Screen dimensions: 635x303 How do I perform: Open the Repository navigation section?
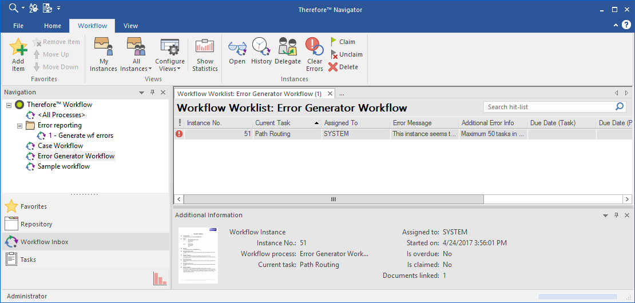(85, 224)
